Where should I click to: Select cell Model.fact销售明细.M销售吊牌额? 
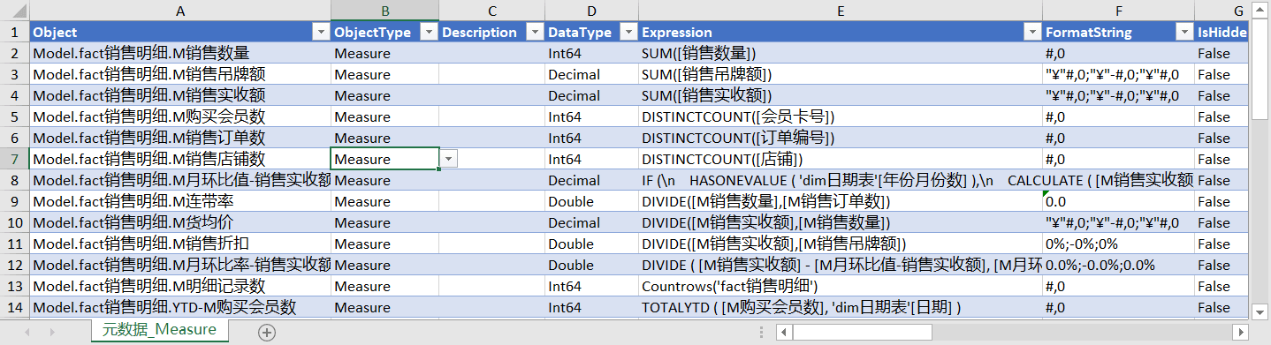click(180, 74)
